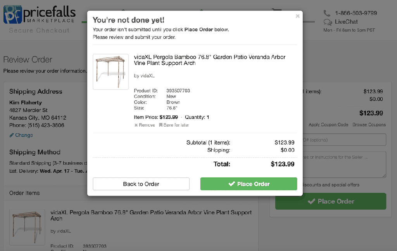Click the optional PO number input field
397x251 pixels.
tap(345, 140)
